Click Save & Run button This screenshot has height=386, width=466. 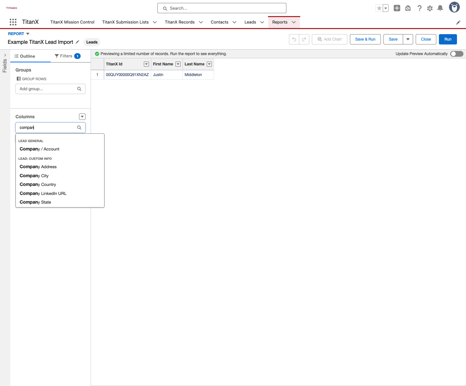[x=365, y=39]
